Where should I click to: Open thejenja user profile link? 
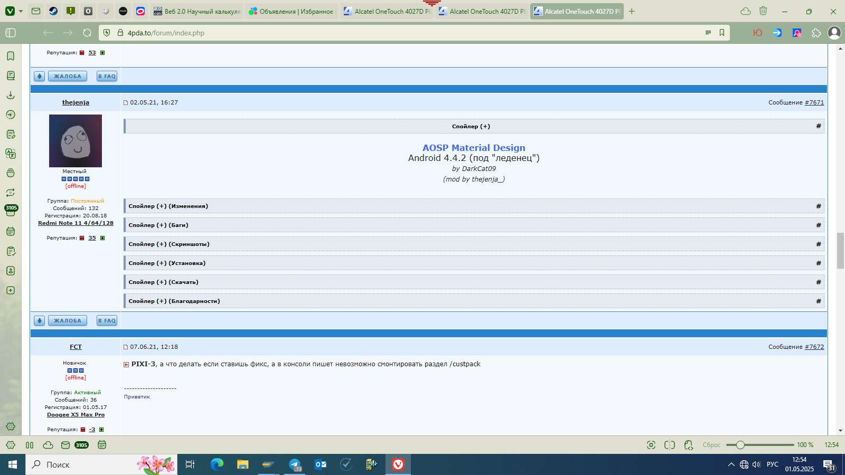pos(76,102)
